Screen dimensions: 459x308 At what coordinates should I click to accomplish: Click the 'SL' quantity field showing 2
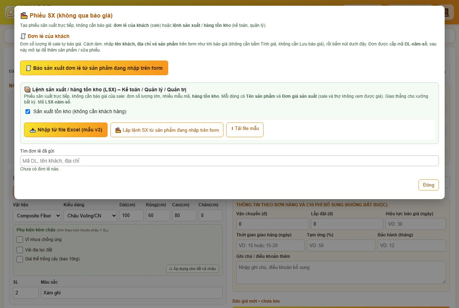26,293
